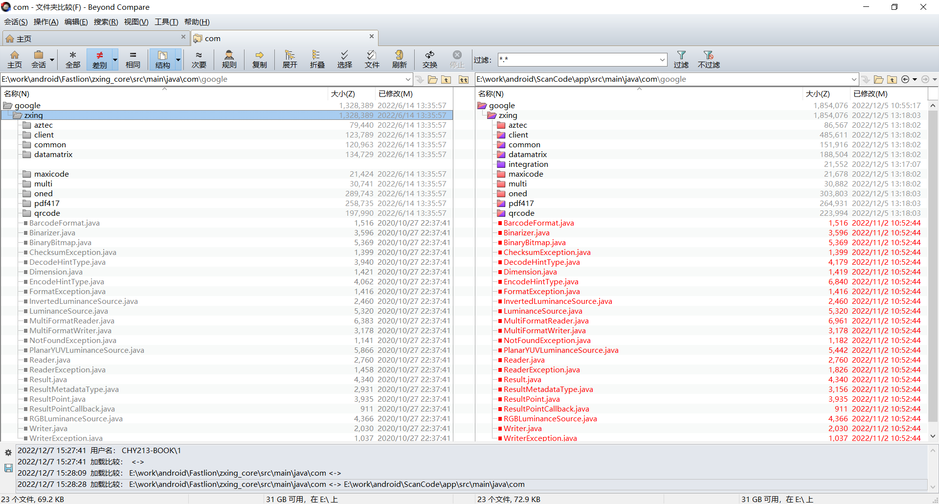Sort left pane by 名称(N) column
939x504 pixels.
pyautogui.click(x=164, y=93)
